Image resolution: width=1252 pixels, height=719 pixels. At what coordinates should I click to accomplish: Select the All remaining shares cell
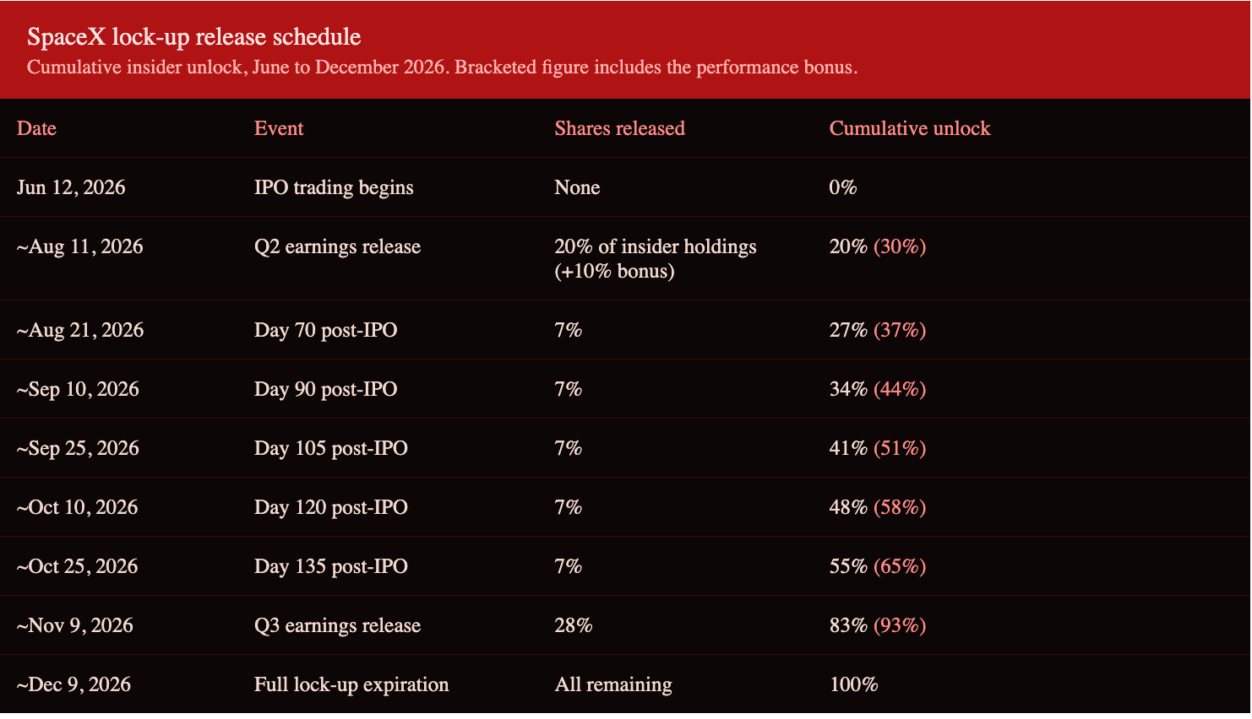click(613, 684)
